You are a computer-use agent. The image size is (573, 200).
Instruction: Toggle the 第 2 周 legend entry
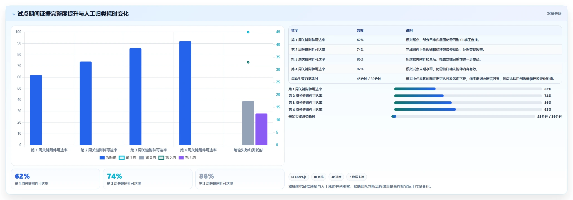(x=147, y=157)
